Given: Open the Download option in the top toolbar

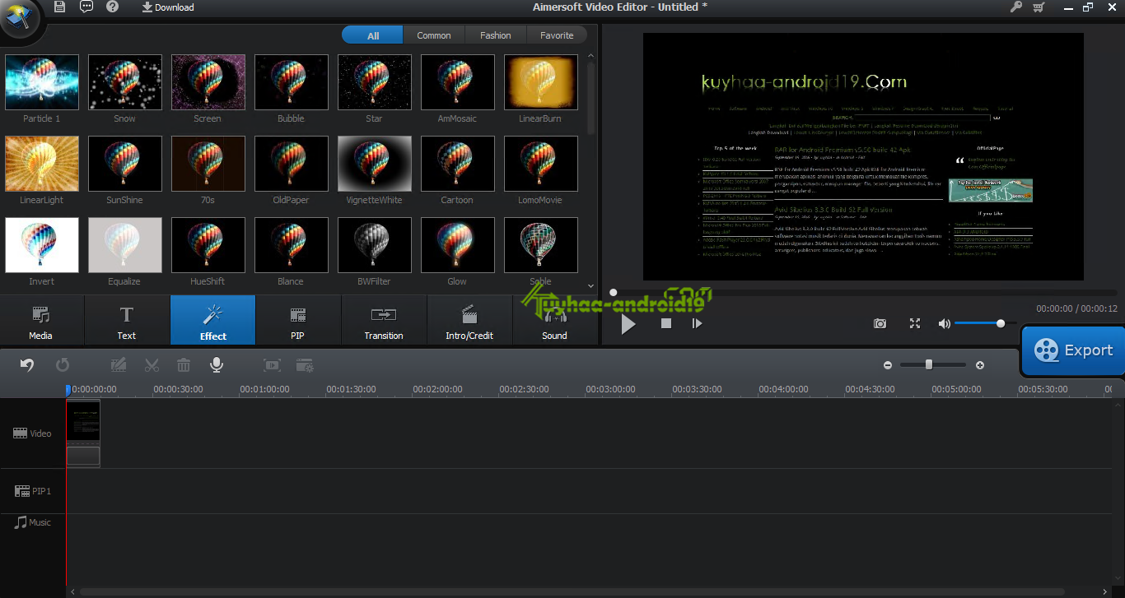Looking at the screenshot, I should (167, 7).
